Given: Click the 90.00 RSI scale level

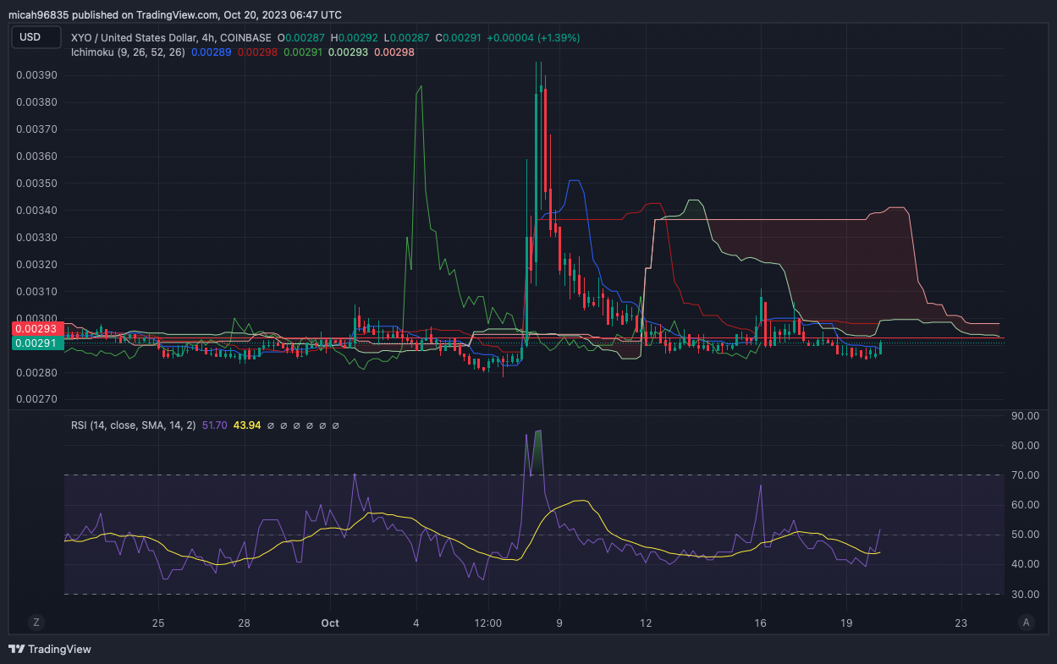Looking at the screenshot, I should point(1025,416).
